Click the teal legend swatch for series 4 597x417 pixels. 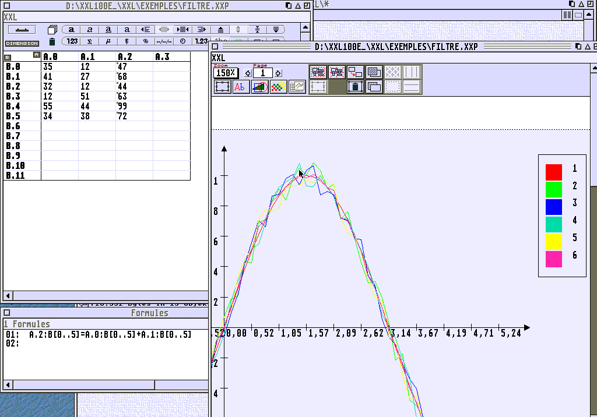(x=554, y=224)
